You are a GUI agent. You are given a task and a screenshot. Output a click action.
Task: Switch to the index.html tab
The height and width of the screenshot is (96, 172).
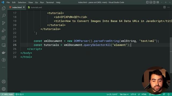point(17,7)
